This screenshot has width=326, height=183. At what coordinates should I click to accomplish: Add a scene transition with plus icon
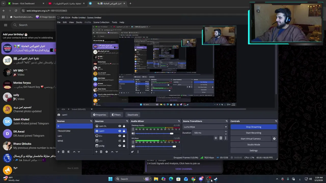[x=216, y=138]
